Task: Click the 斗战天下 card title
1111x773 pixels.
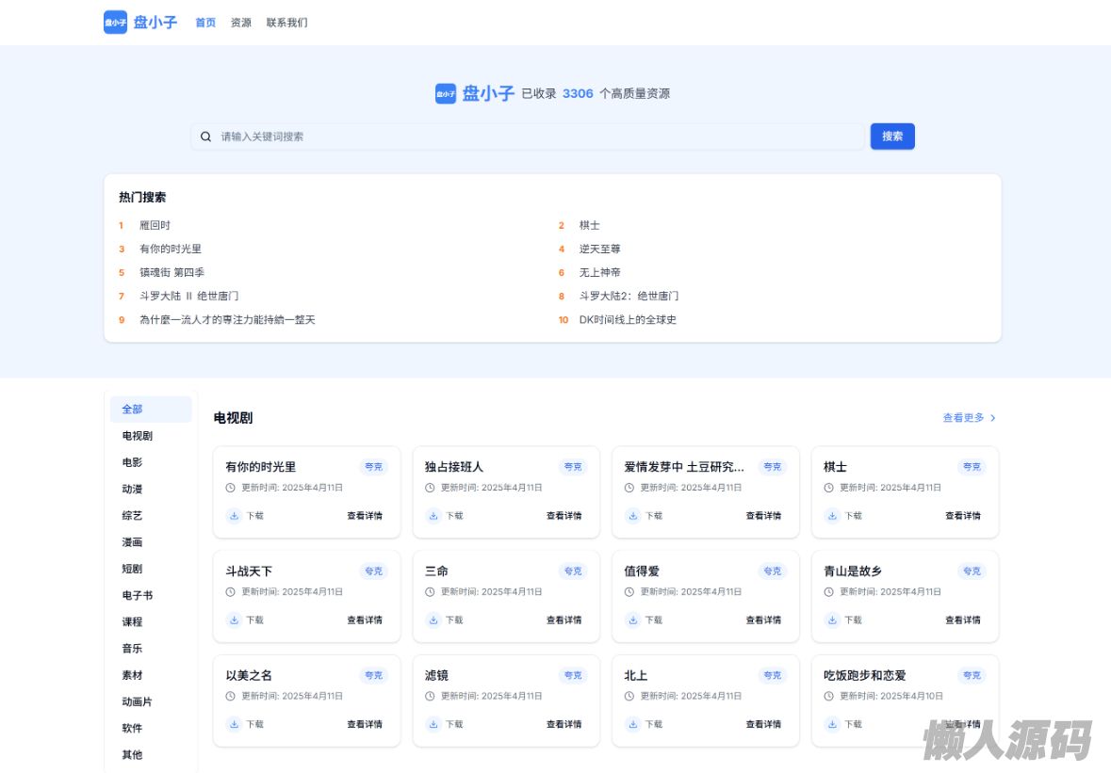Action: coord(249,572)
